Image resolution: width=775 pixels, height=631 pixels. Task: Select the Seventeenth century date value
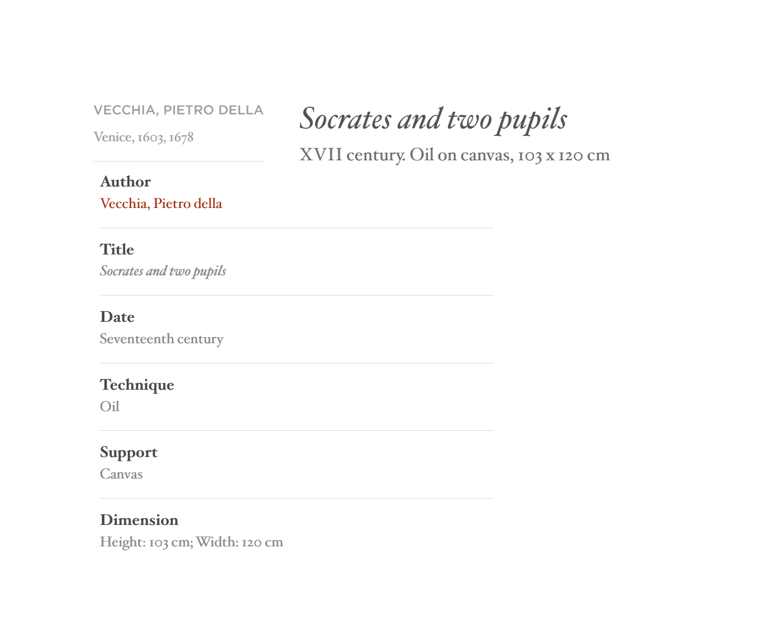click(161, 339)
